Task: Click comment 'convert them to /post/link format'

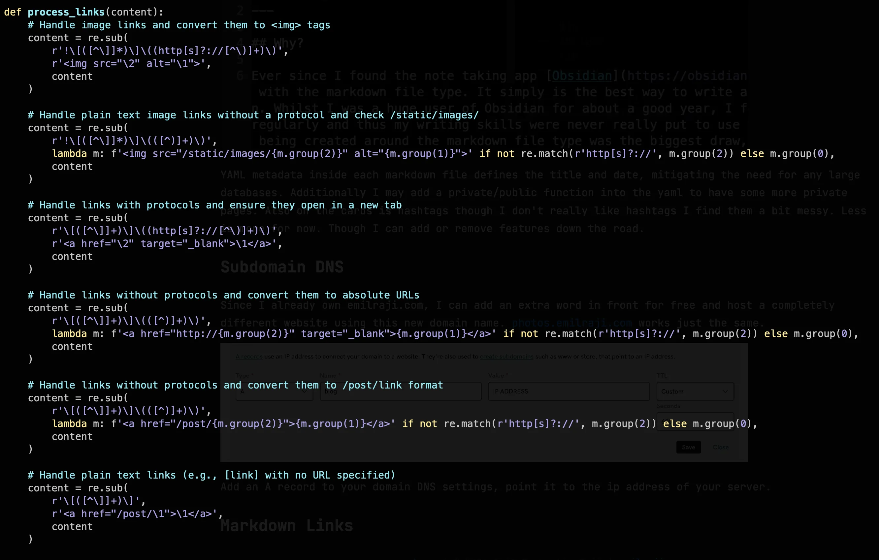Action: [236, 385]
